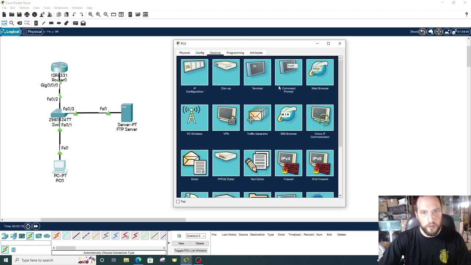Click the Zoom In toolbar icon

click(x=91, y=14)
